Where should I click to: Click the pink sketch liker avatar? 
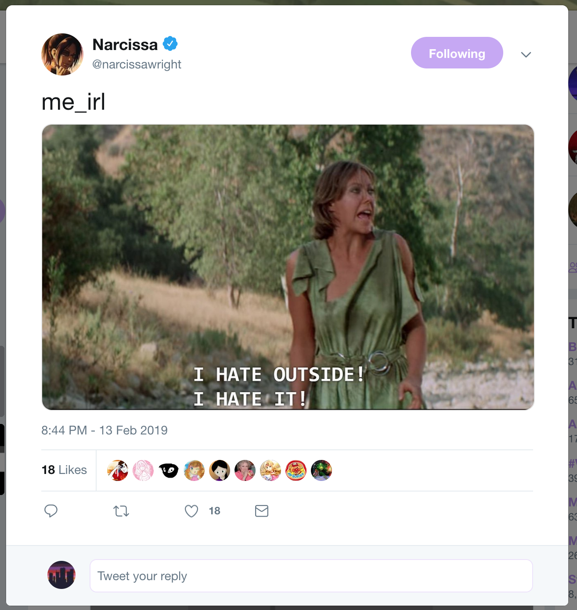[x=143, y=470]
